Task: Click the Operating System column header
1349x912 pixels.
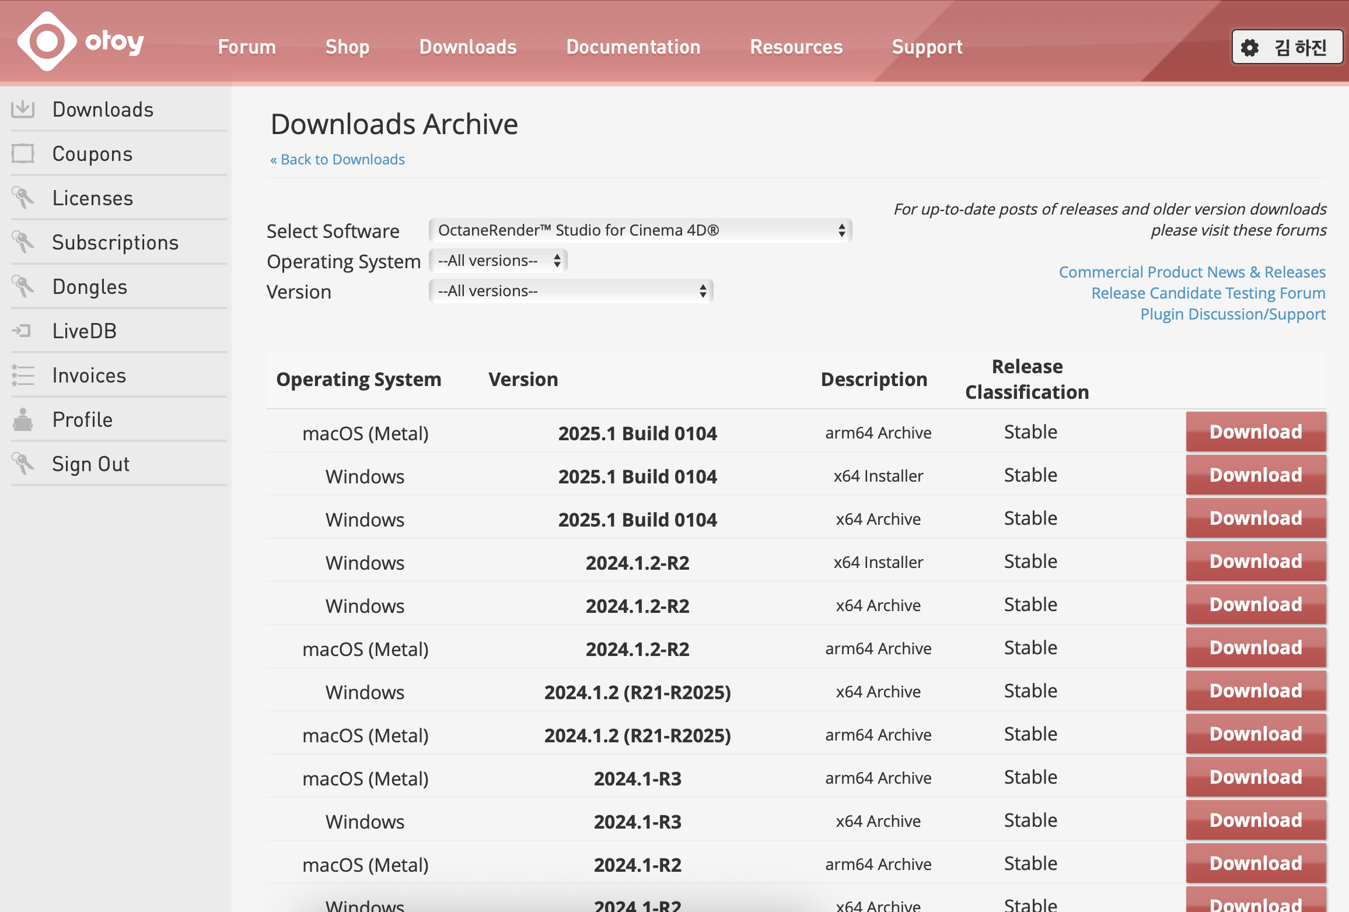Action: click(x=358, y=380)
